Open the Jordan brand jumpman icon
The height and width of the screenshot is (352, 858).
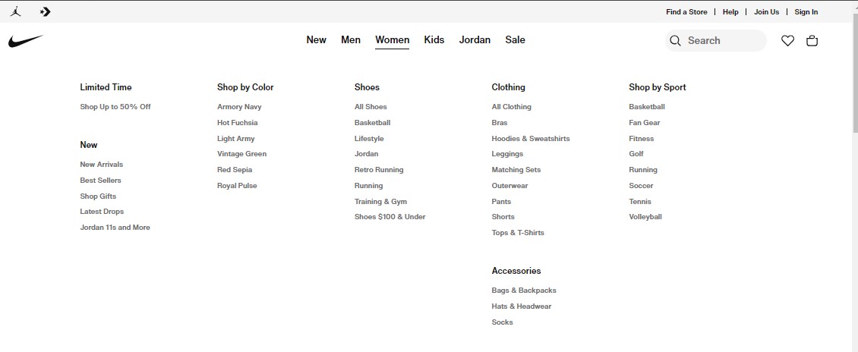[15, 11]
